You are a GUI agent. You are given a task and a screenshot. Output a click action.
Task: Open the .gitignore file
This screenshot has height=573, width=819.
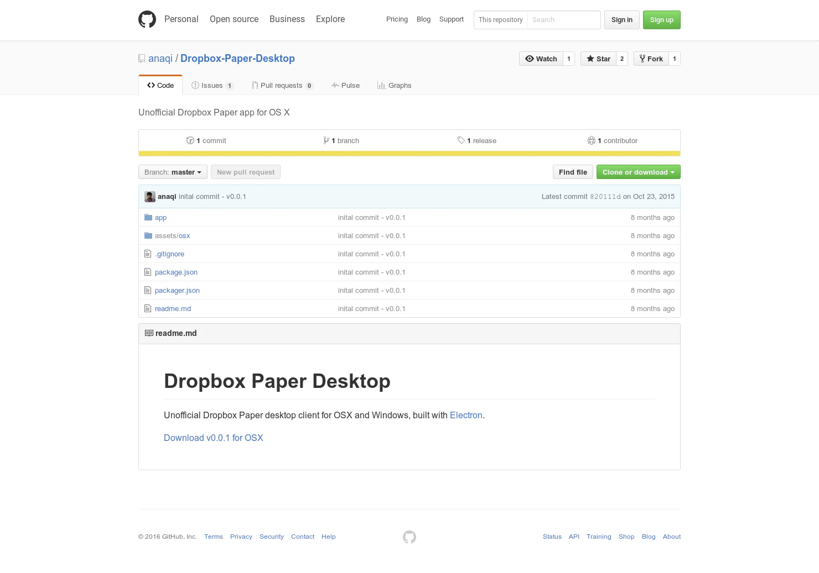point(169,254)
